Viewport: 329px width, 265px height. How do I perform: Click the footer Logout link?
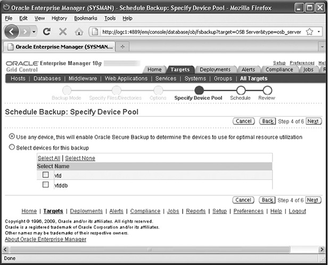tap(297, 211)
